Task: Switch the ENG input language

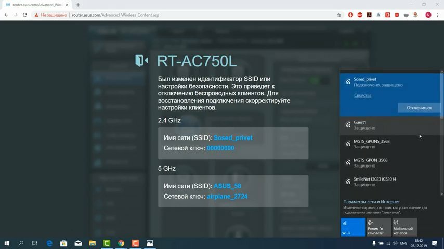Action: [403, 243]
